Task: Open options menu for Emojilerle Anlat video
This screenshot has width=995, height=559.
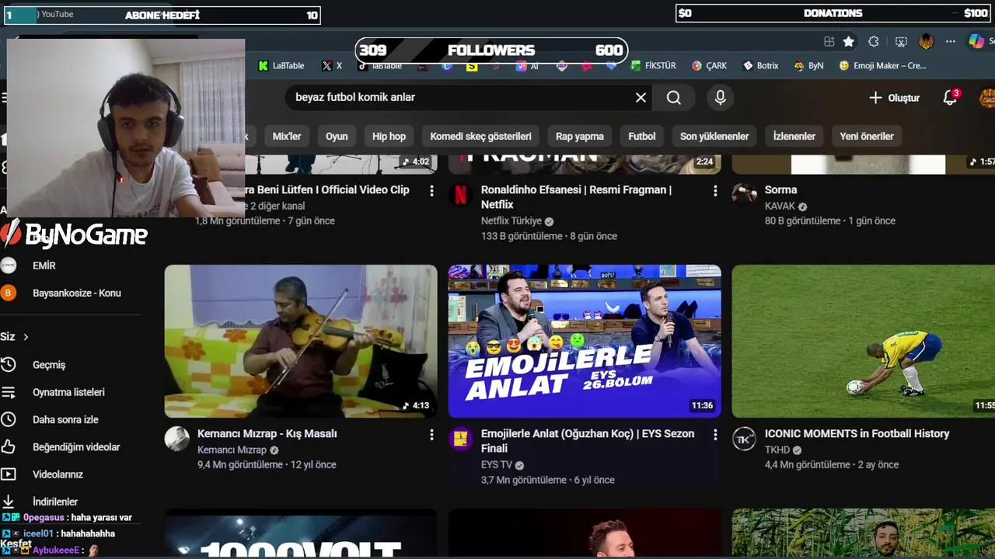Action: [x=715, y=435]
